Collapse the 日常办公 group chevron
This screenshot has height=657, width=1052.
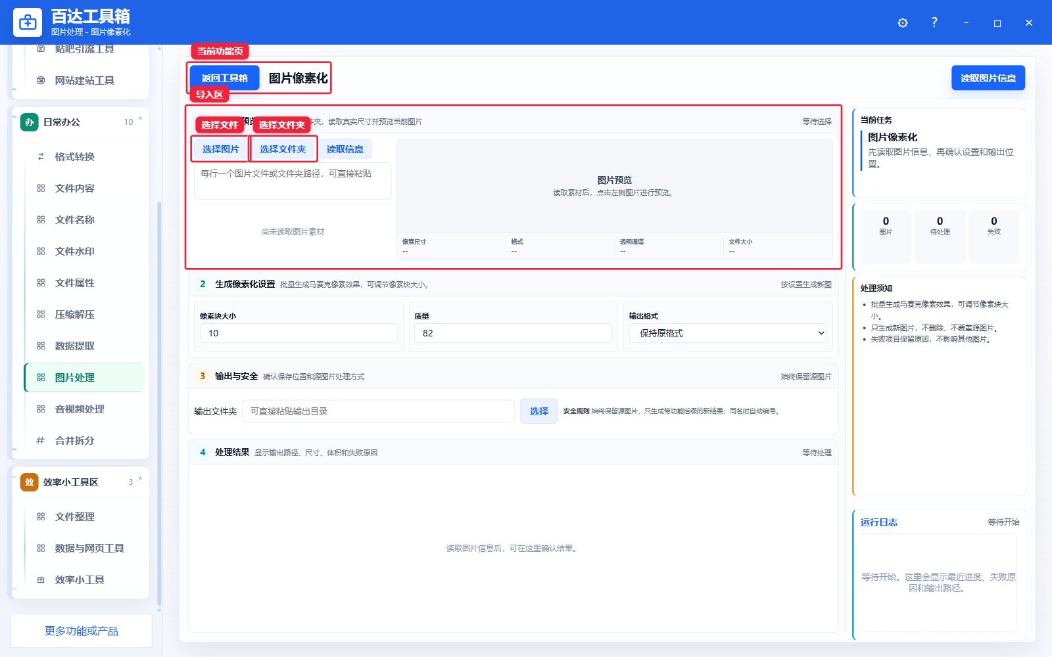tap(140, 121)
